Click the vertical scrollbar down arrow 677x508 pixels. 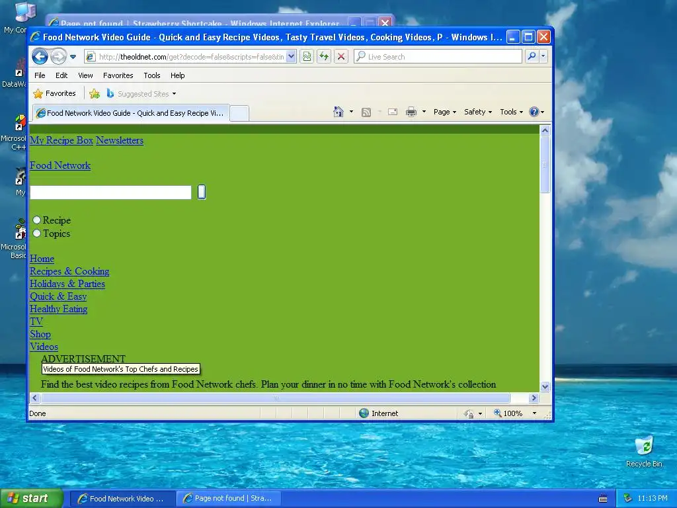[545, 386]
